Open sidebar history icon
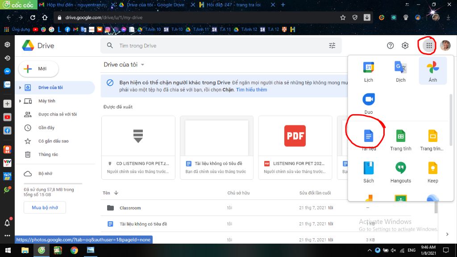 point(7,58)
